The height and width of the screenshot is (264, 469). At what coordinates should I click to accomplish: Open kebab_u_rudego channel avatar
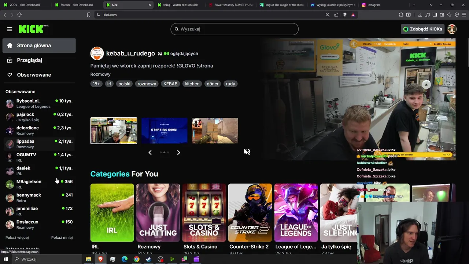pyautogui.click(x=97, y=53)
